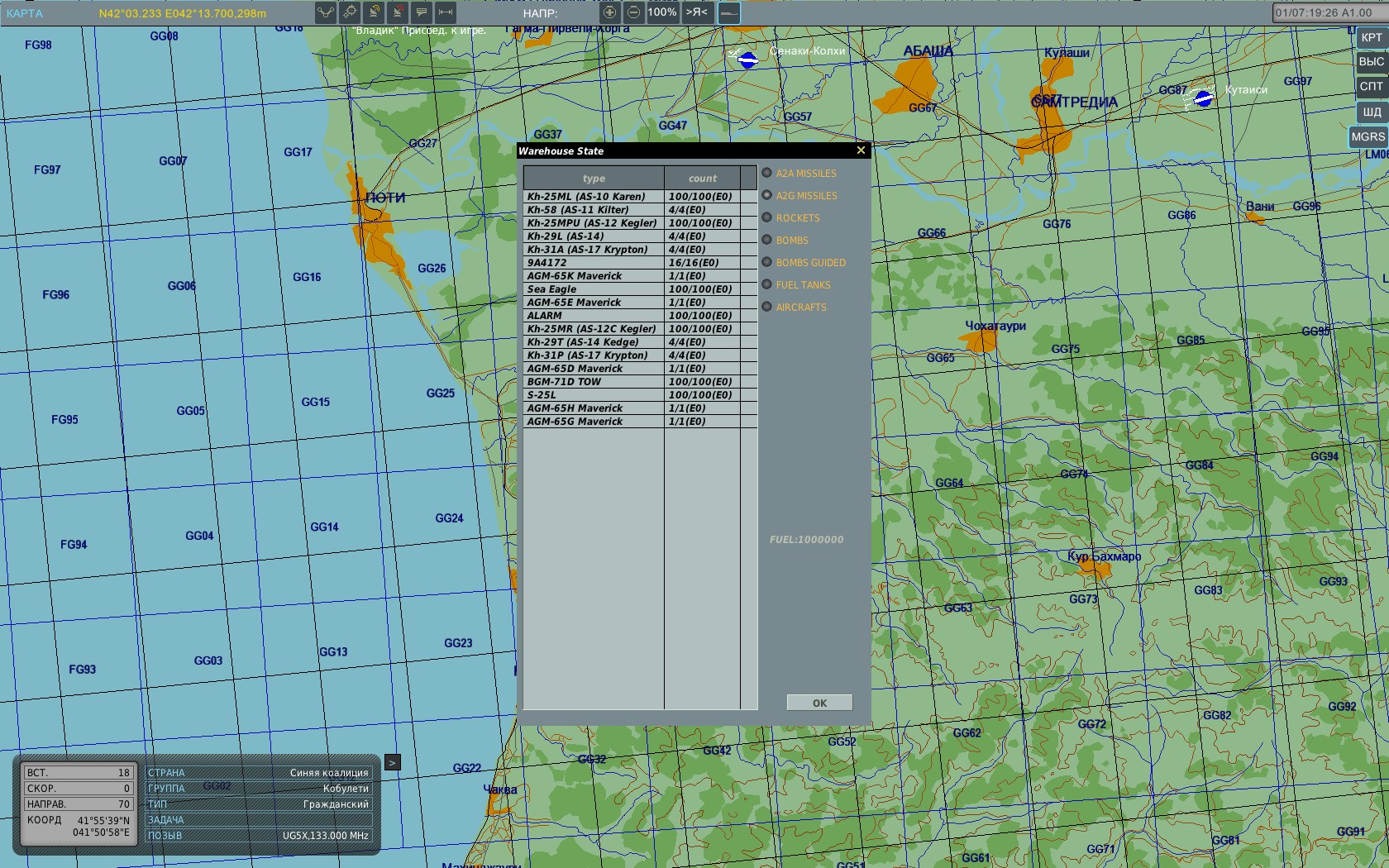The image size is (1389, 868).
Task: Select AGM-65K Maverick row
Action: [640, 276]
